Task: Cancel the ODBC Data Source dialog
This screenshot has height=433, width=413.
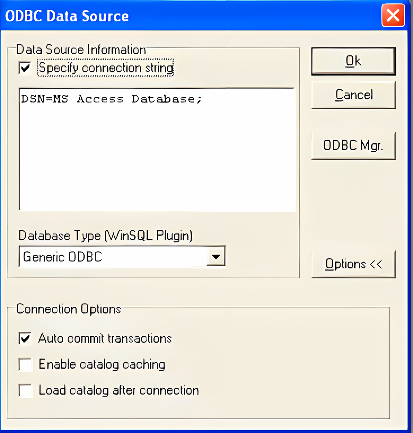Action: click(x=353, y=95)
